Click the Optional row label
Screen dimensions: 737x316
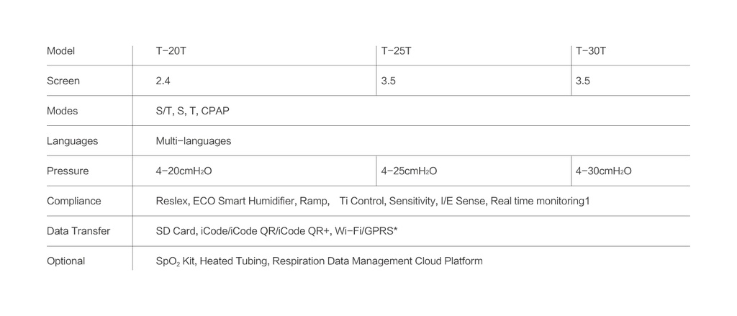(66, 261)
